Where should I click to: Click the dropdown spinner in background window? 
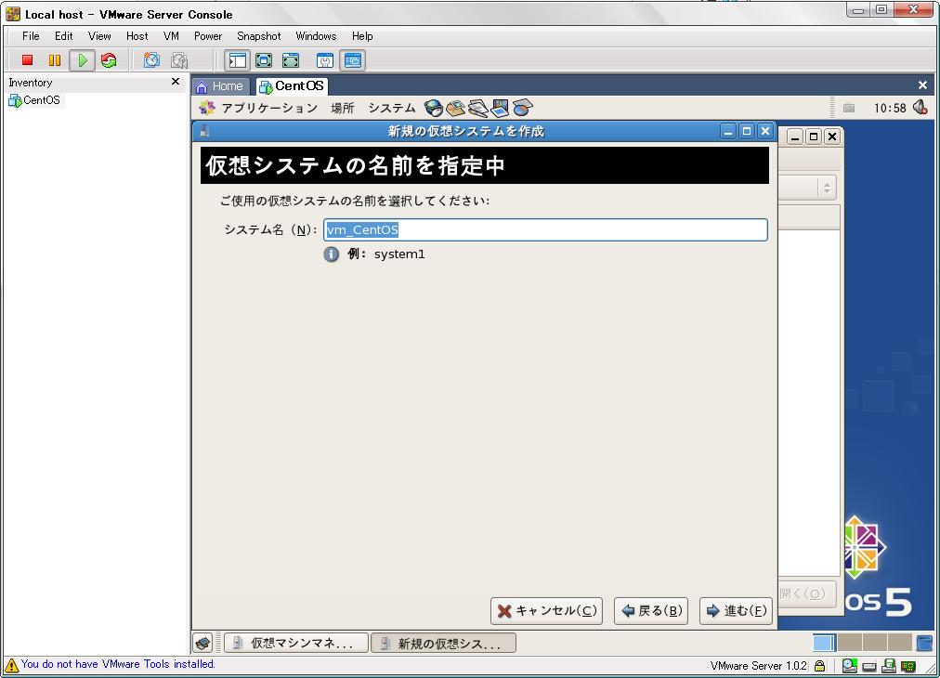[827, 188]
